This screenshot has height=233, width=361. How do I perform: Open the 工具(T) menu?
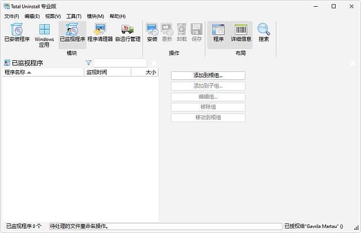(x=74, y=16)
